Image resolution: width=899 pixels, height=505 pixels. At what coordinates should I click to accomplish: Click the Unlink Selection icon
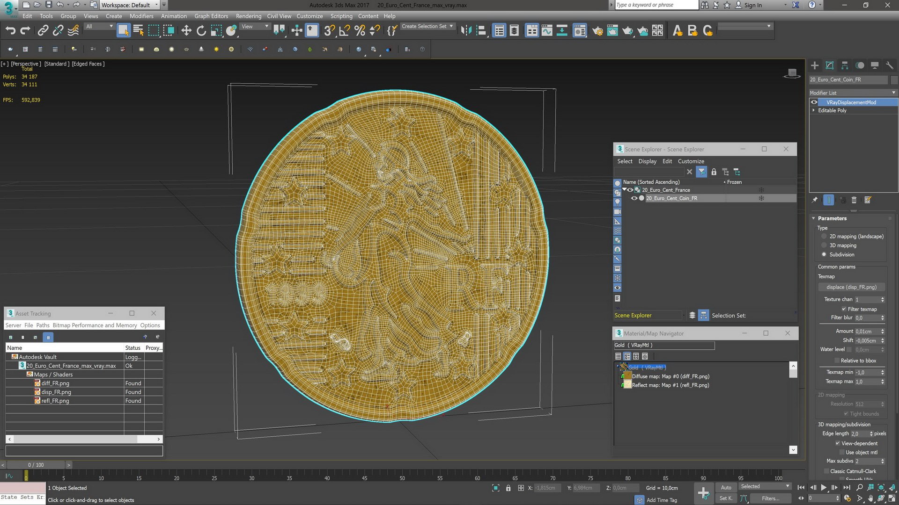(58, 31)
